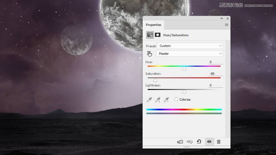Image resolution: width=276 pixels, height=155 pixels.
Task: Pick the eyedropper tool
Action: pos(149,100)
